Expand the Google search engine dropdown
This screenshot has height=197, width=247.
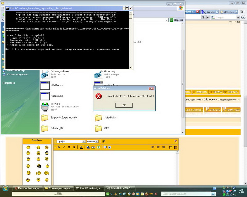(238, 18)
